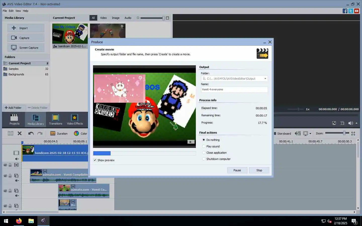The width and height of the screenshot is (362, 226).
Task: Select the bandicam clip thumbnail in Current Project
Action: 70,36
